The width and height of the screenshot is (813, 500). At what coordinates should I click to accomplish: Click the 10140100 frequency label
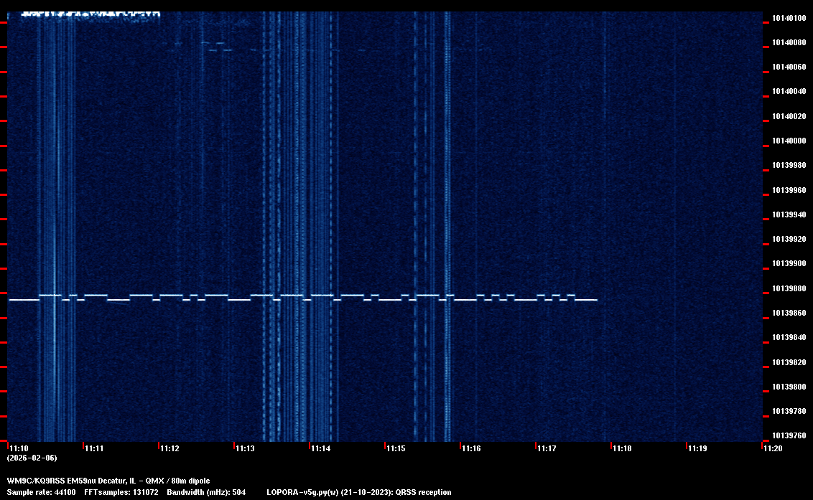point(789,18)
